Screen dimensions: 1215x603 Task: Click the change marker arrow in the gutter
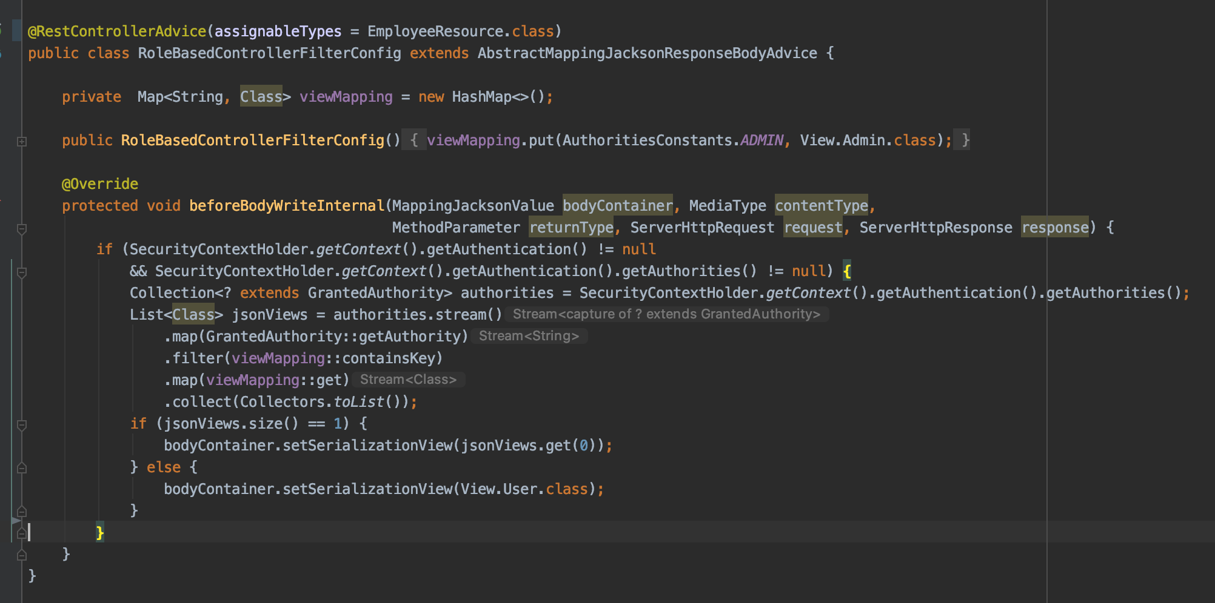point(16,520)
